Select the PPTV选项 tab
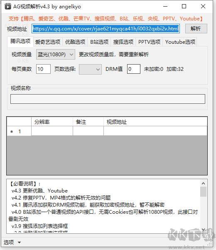The width and height of the screenshot is (216, 250). coord(149,42)
